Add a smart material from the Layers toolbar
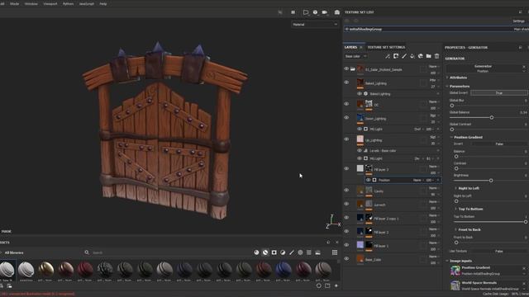 421,56
